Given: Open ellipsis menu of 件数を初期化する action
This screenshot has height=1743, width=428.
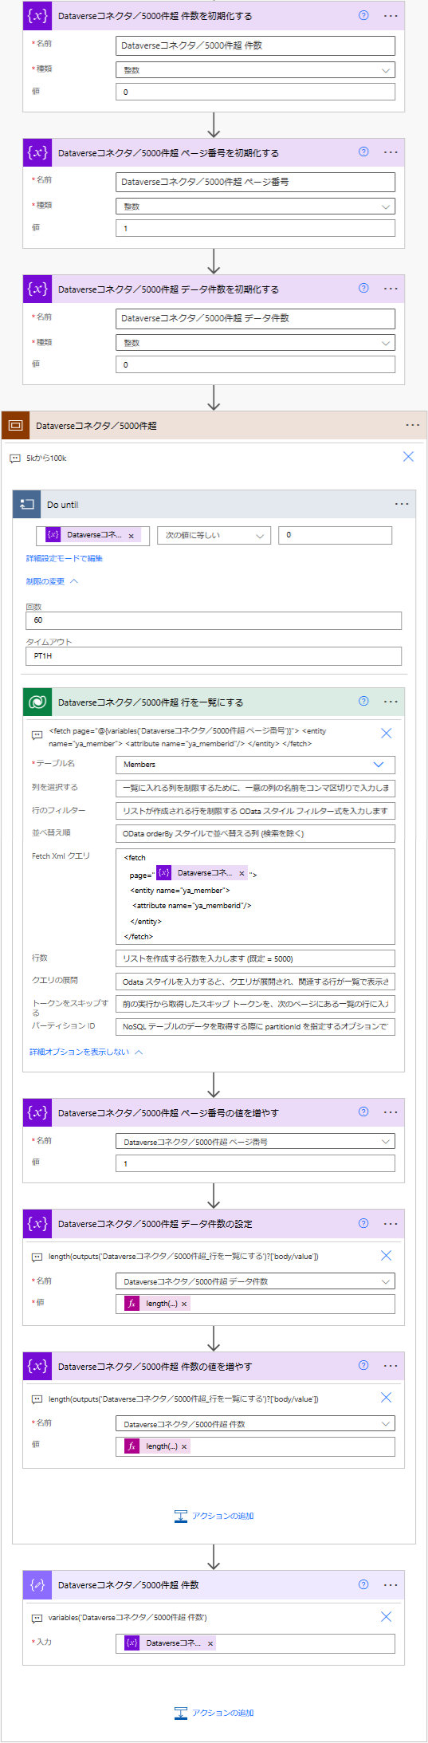Looking at the screenshot, I should tap(391, 15).
